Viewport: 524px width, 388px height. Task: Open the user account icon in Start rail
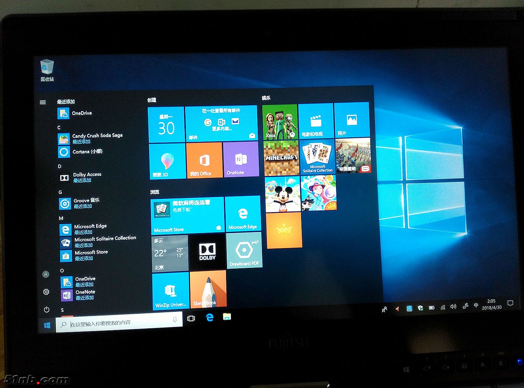pyautogui.click(x=46, y=274)
